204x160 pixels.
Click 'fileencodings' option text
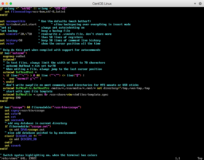coord(21,12)
